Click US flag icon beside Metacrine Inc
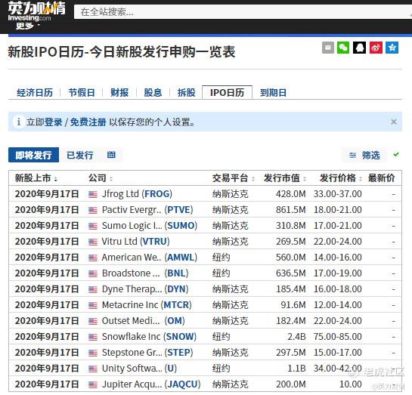 pyautogui.click(x=93, y=305)
